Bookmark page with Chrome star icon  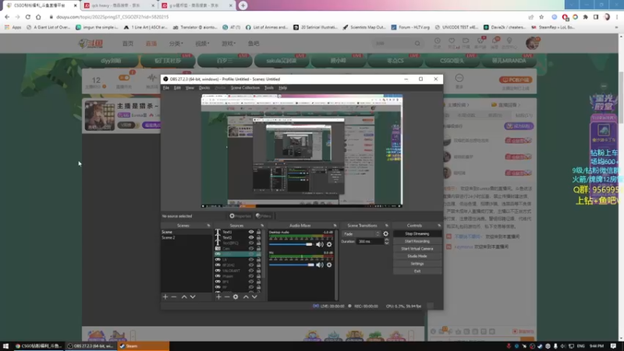(541, 17)
